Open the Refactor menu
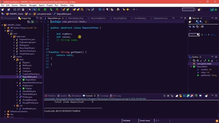Image resolution: width=219 pixels, height=123 pixels. pyautogui.click(x=23, y=5)
